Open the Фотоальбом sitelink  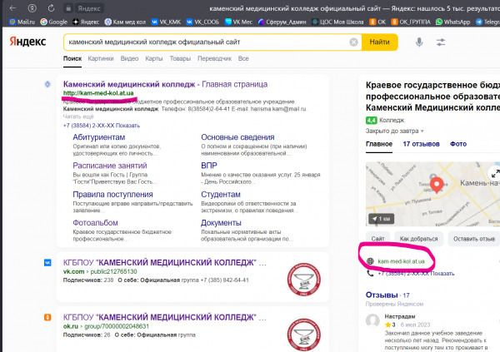point(95,223)
